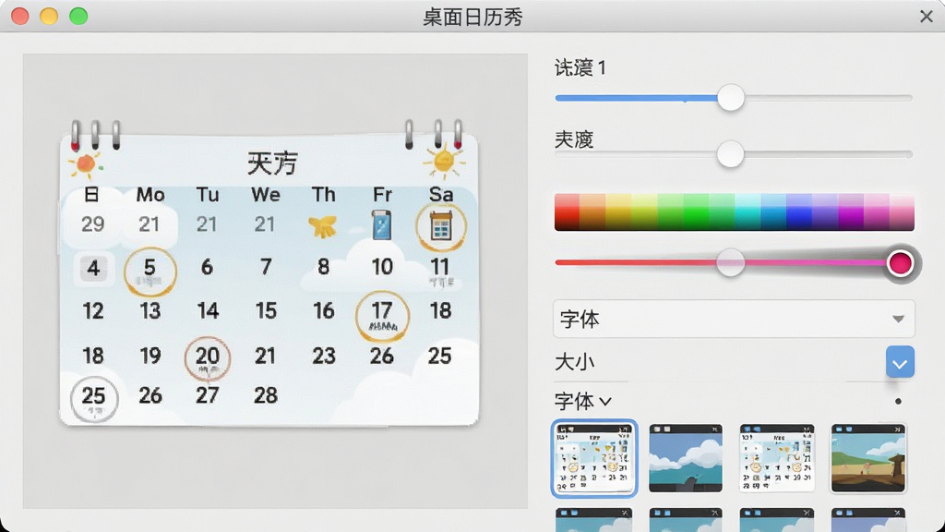Select date 7 in the calendar
The width and height of the screenshot is (945, 532).
266,267
